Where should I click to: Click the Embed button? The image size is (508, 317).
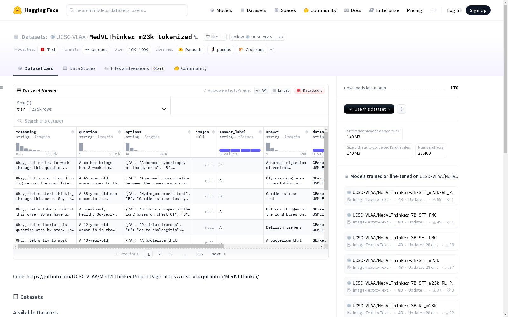pos(281,90)
